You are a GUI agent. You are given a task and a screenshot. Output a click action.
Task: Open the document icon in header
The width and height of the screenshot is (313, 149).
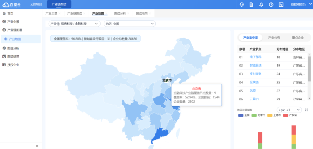(251, 5)
